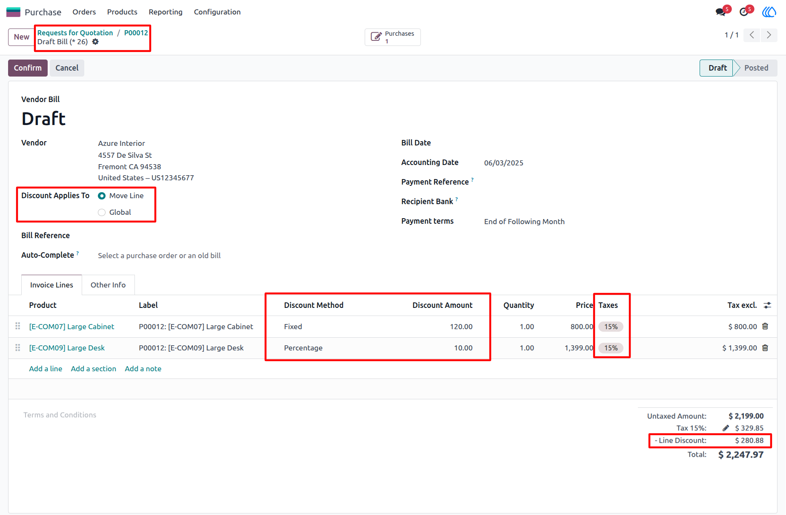Click the Cancel button
786x515 pixels.
[x=67, y=68]
